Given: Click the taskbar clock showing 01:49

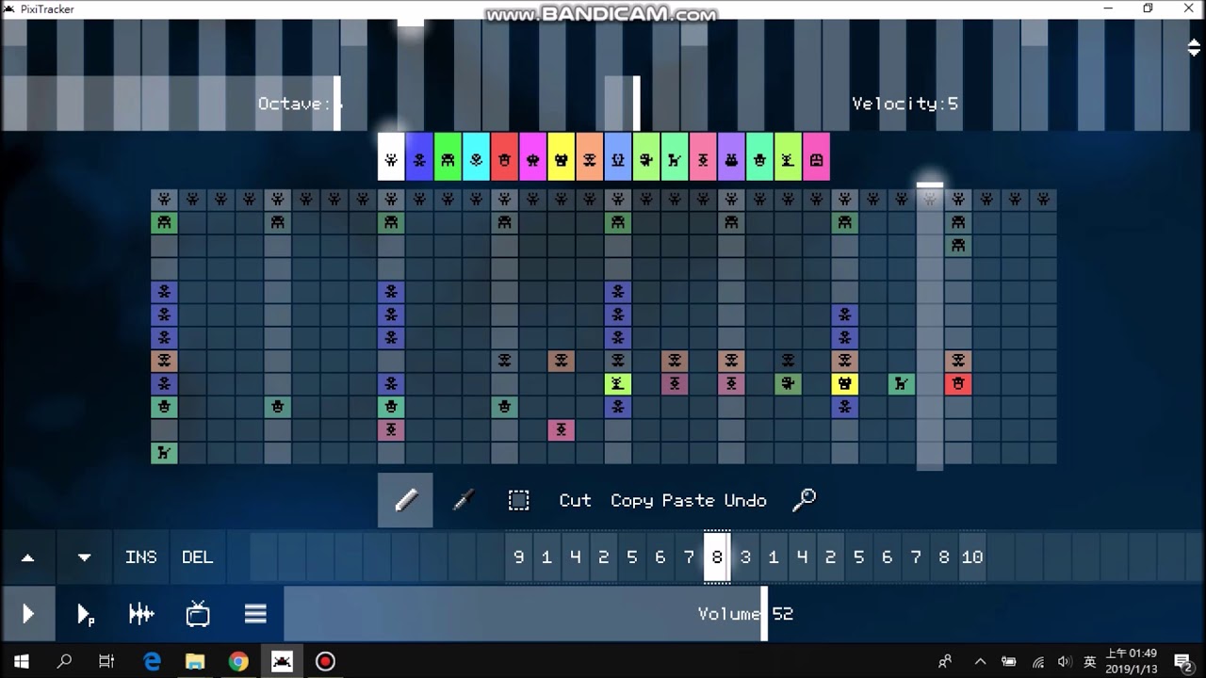Looking at the screenshot, I should point(1131,661).
